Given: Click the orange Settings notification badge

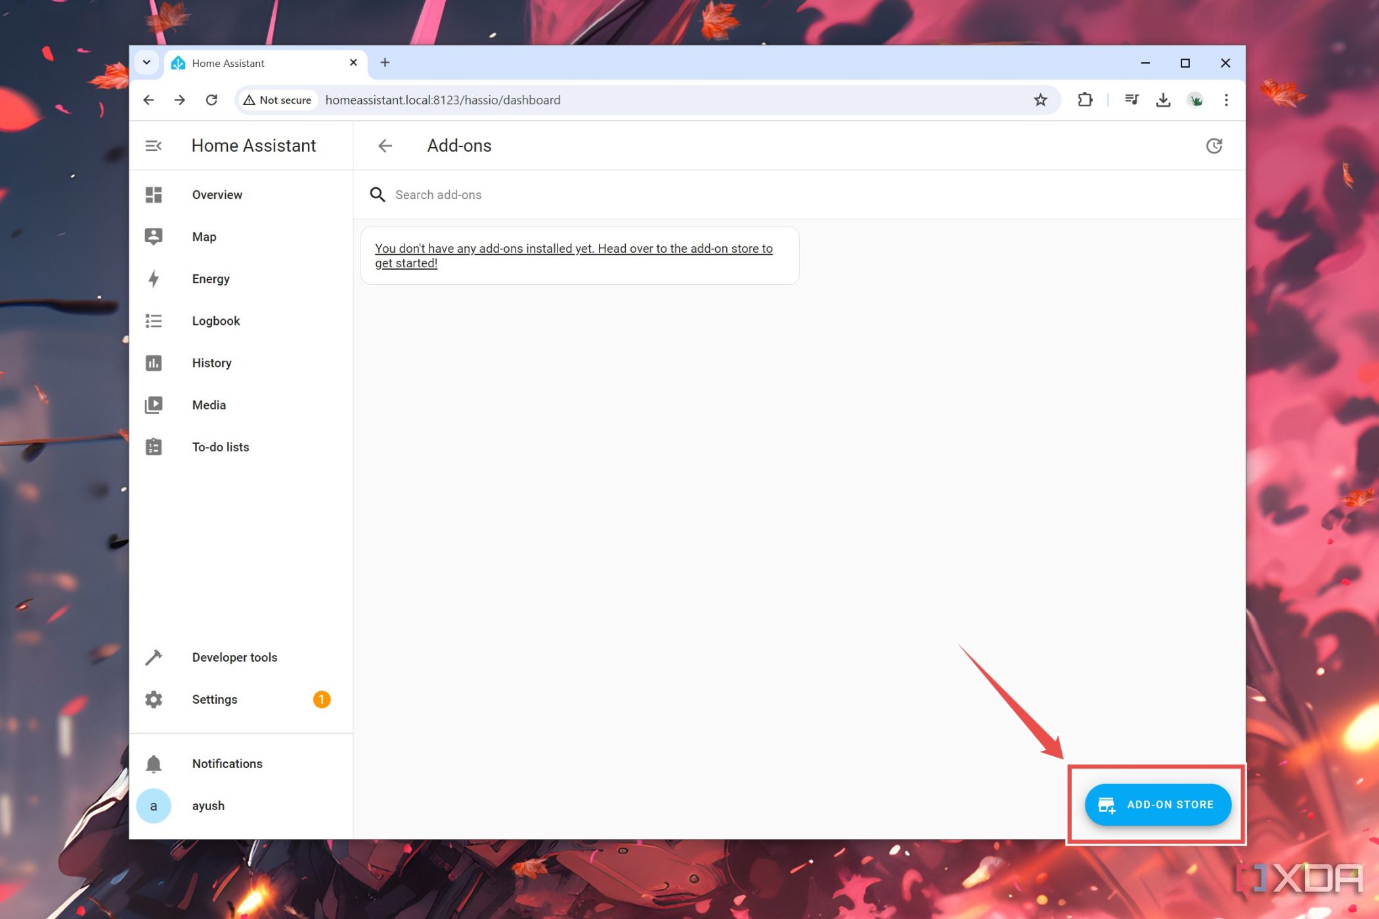Looking at the screenshot, I should [322, 699].
